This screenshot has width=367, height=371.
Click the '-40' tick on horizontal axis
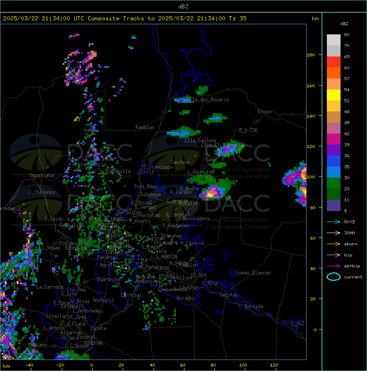tap(29, 365)
